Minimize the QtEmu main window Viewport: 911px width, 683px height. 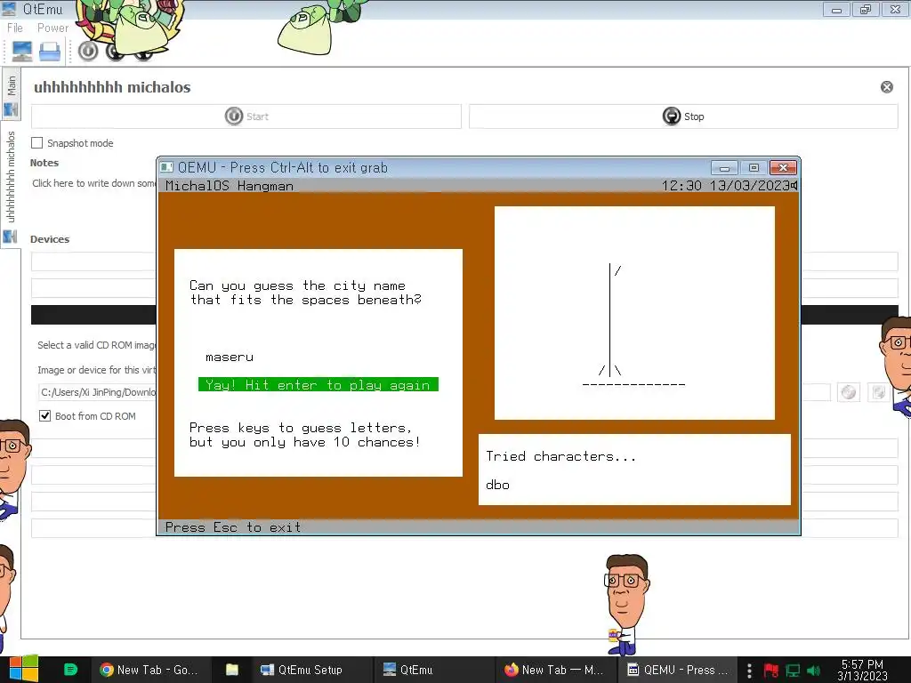(836, 9)
